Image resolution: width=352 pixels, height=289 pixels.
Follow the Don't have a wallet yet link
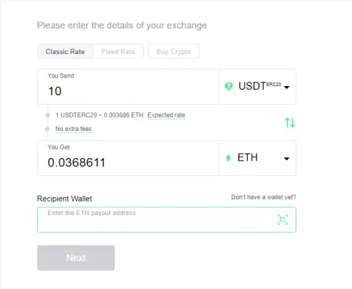[264, 197]
